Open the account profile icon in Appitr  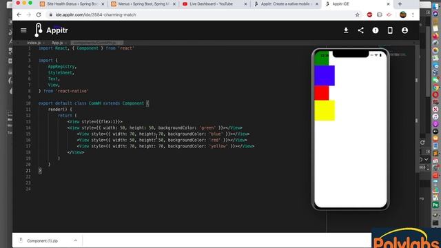404,30
